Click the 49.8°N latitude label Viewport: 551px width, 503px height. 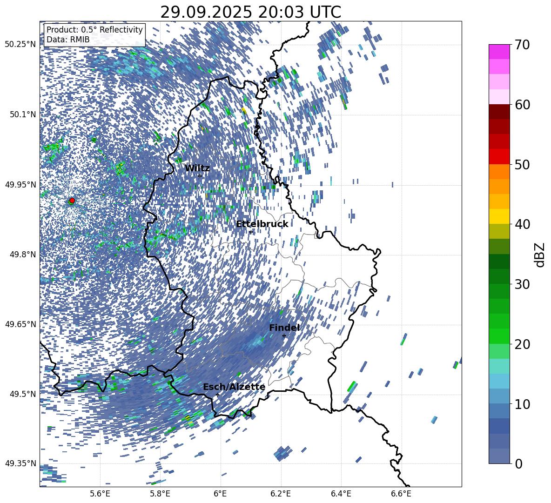point(22,255)
